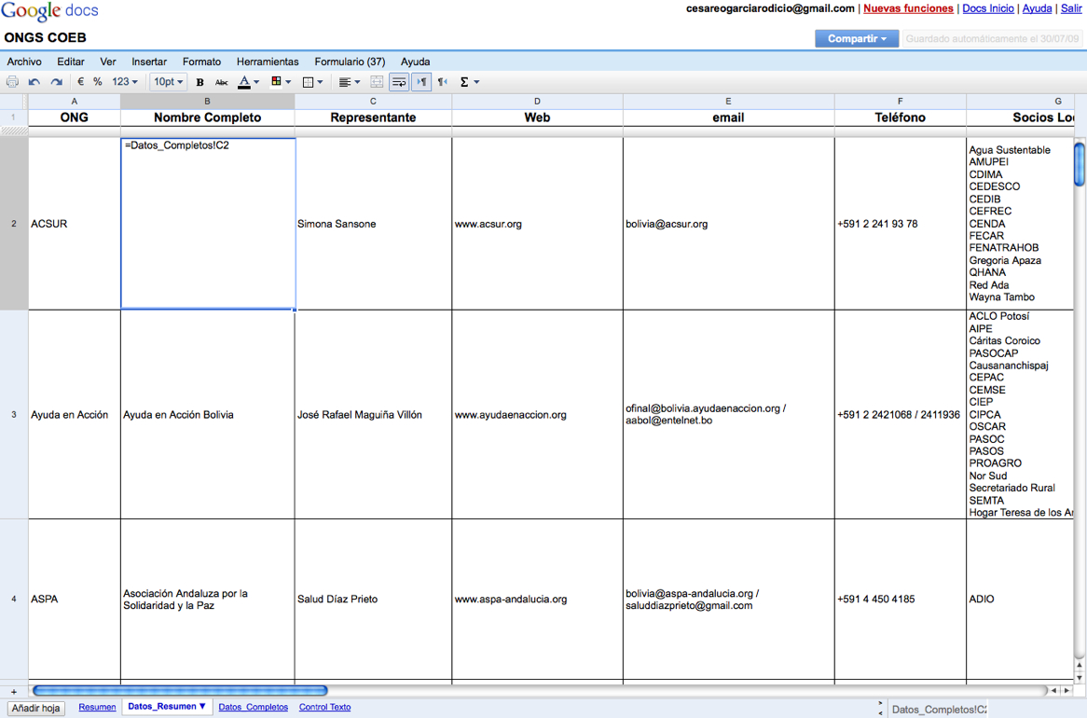Go to Docs Inicio link
Screen dimensions: 1087x718
pyautogui.click(x=988, y=8)
